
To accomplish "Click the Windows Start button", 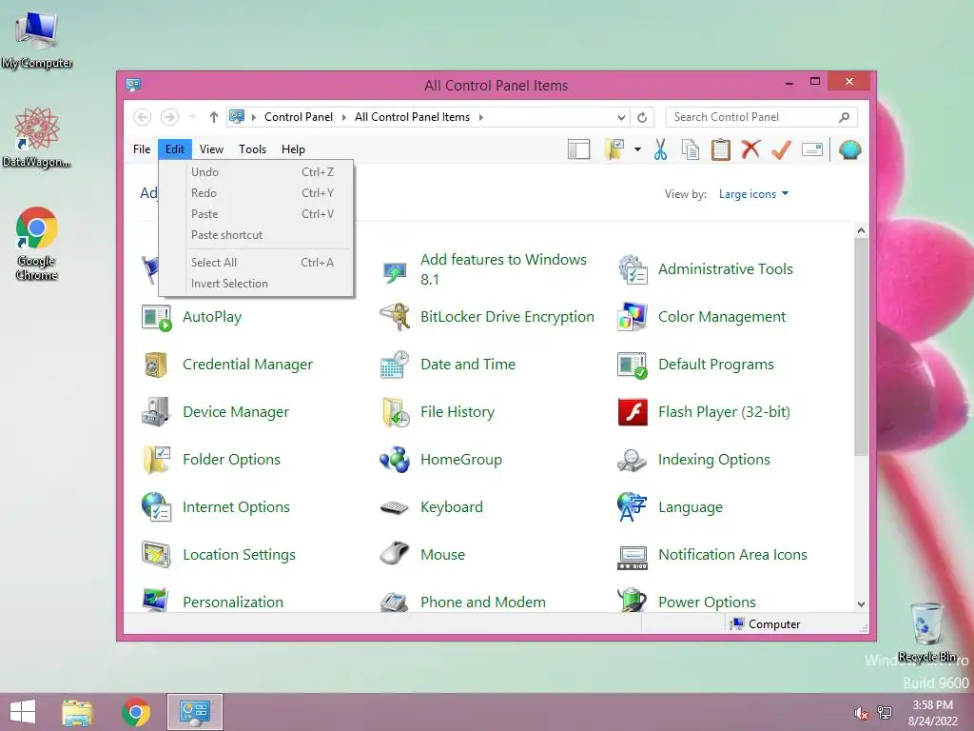I will 23,712.
